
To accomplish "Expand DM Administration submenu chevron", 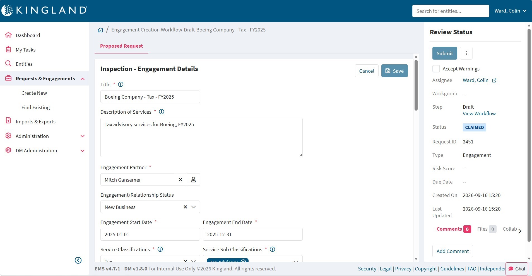I will [83, 151].
